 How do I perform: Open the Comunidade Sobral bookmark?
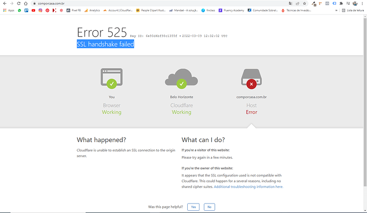tap(263, 10)
